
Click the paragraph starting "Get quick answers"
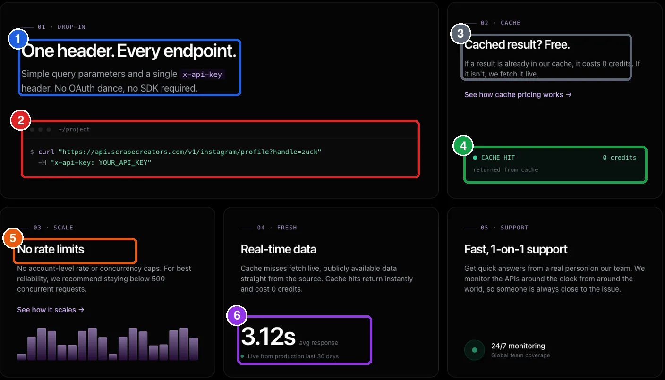click(554, 279)
